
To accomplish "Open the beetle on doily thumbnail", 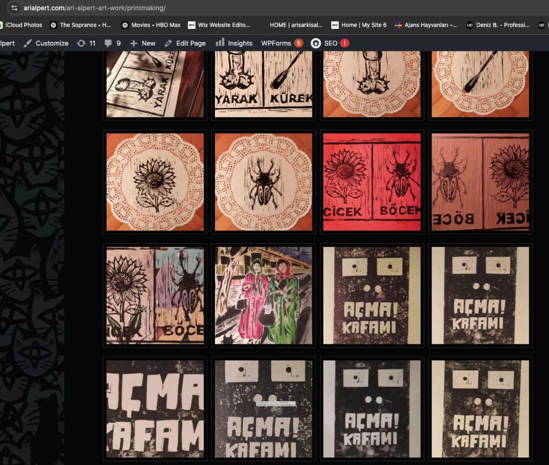I will point(263,182).
